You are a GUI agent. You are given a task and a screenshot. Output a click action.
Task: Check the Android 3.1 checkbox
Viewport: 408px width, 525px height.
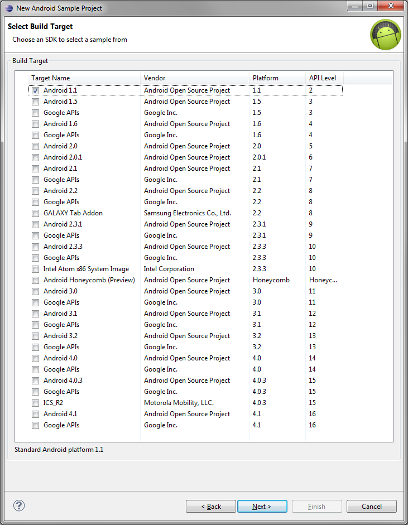click(36, 314)
